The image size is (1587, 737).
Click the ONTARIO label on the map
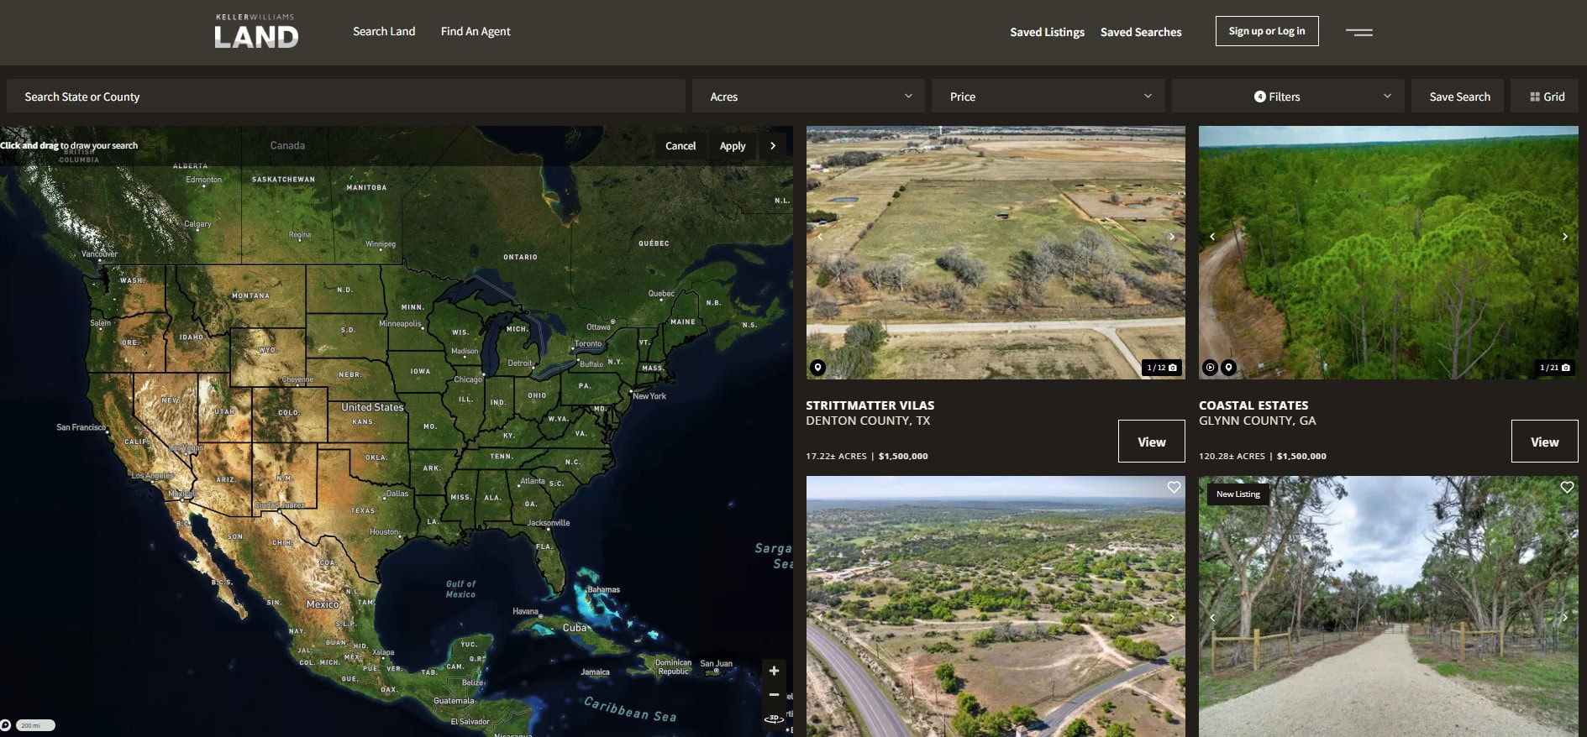[x=520, y=257]
